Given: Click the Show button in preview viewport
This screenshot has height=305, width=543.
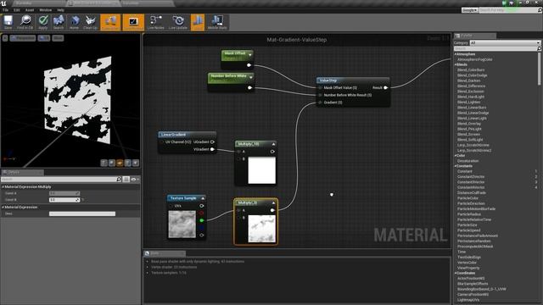Looking at the screenshot, I should click(x=58, y=38).
